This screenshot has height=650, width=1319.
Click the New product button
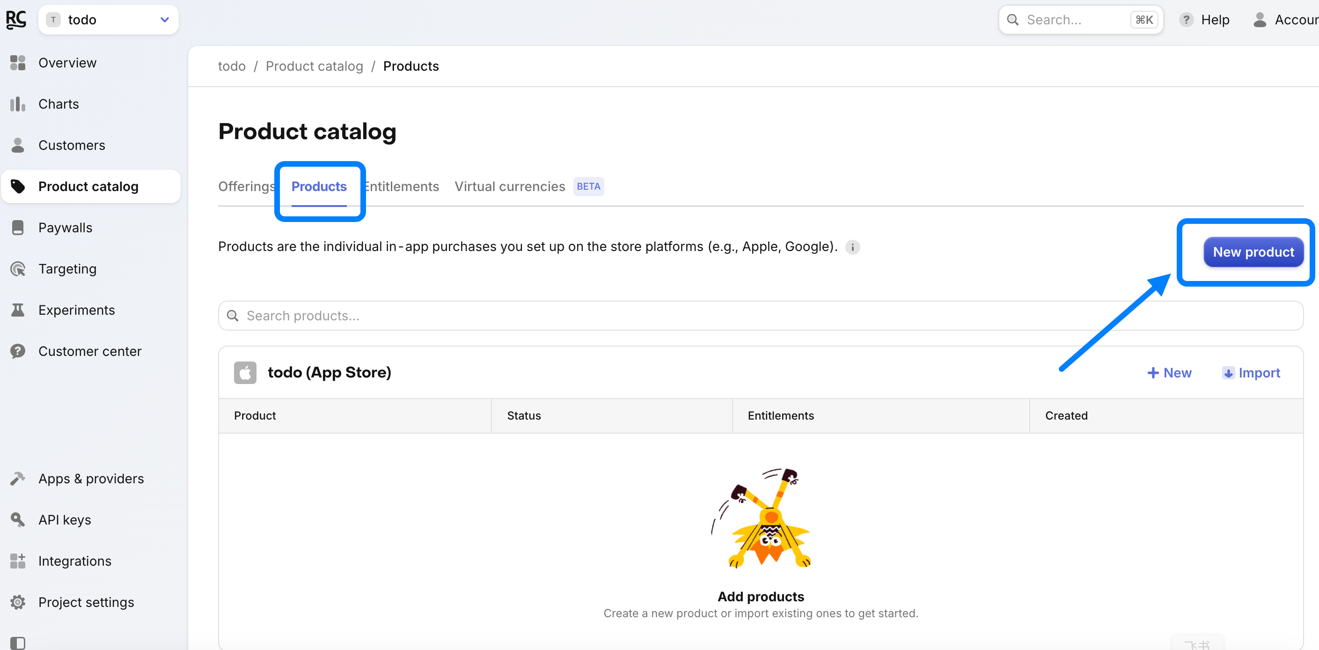(x=1253, y=252)
